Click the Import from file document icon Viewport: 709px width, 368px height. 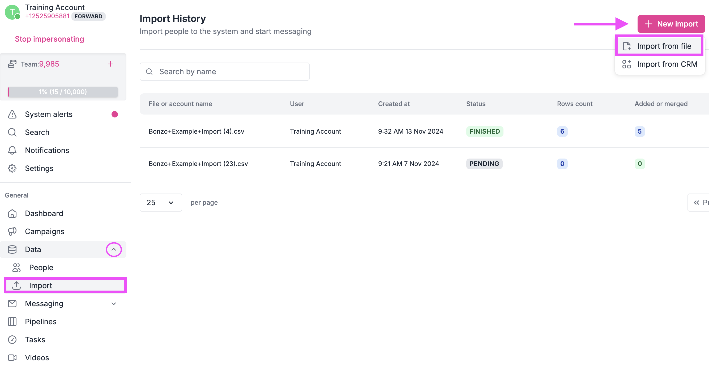tap(627, 46)
